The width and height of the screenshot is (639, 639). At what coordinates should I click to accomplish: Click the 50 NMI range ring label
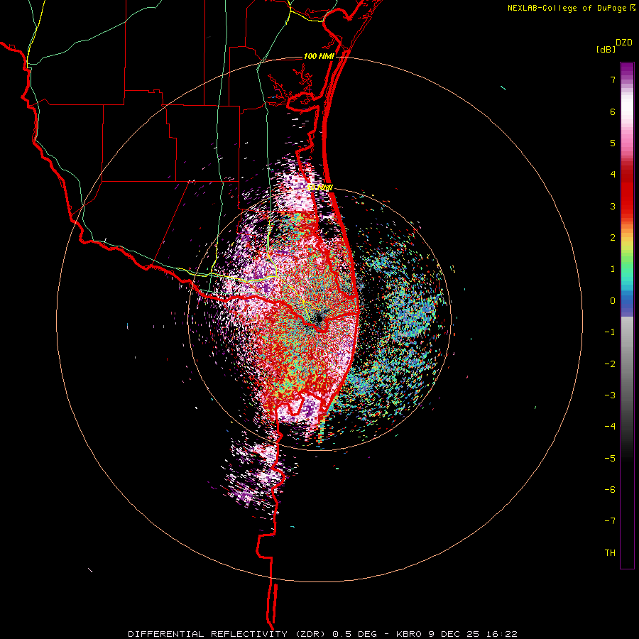[320, 187]
